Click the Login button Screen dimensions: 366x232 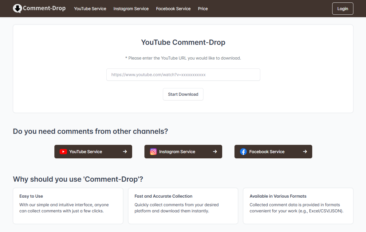coord(343,9)
